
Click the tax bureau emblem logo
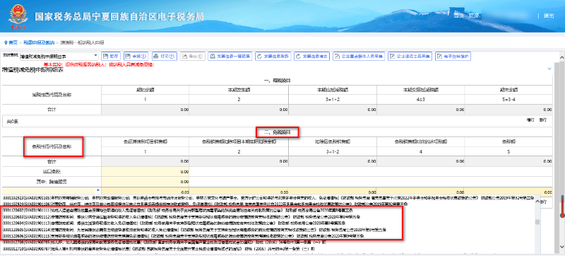point(18,16)
